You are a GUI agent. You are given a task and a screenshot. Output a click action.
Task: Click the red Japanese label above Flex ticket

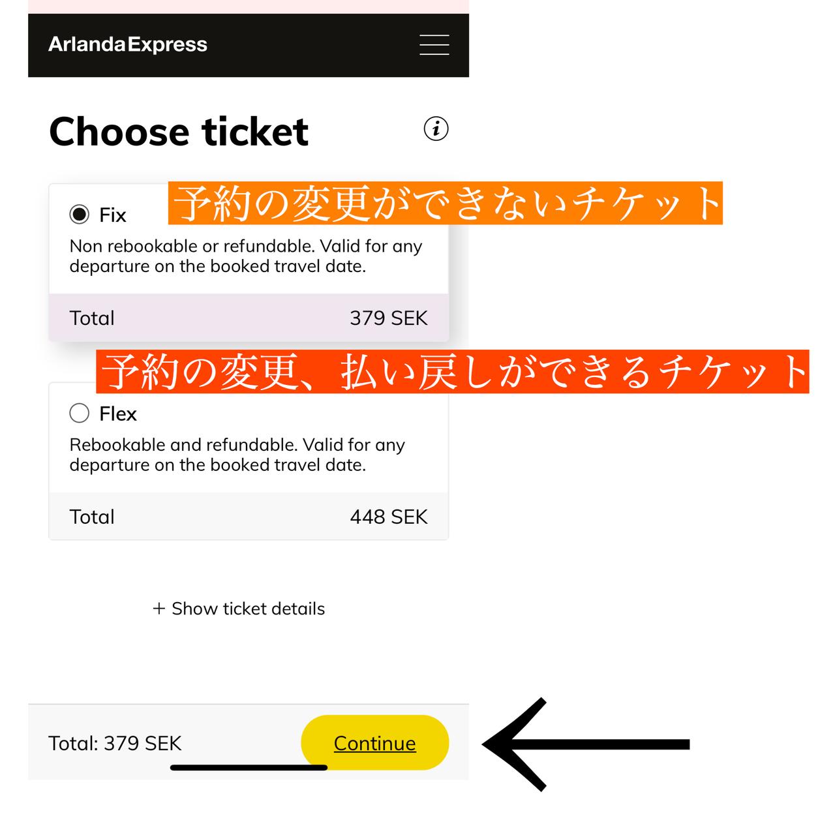click(x=453, y=372)
